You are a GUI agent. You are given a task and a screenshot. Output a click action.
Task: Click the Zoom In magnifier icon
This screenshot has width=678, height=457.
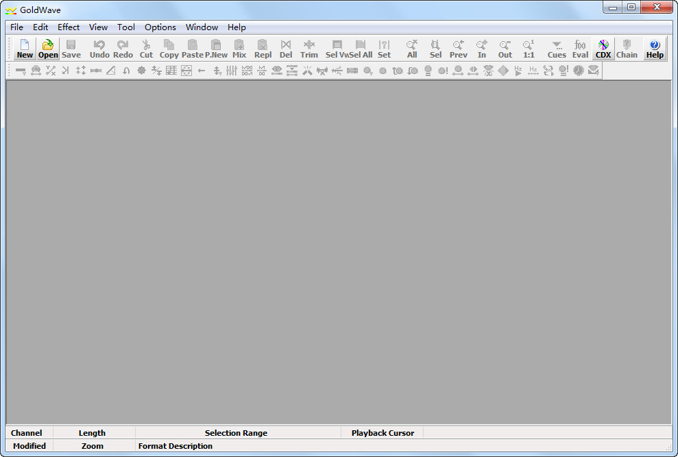coord(482,49)
